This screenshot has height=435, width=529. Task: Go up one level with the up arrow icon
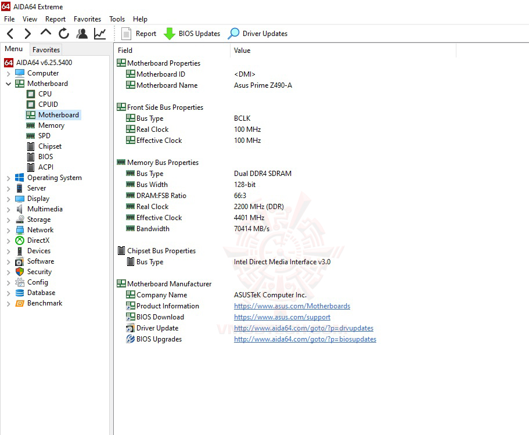coord(46,33)
